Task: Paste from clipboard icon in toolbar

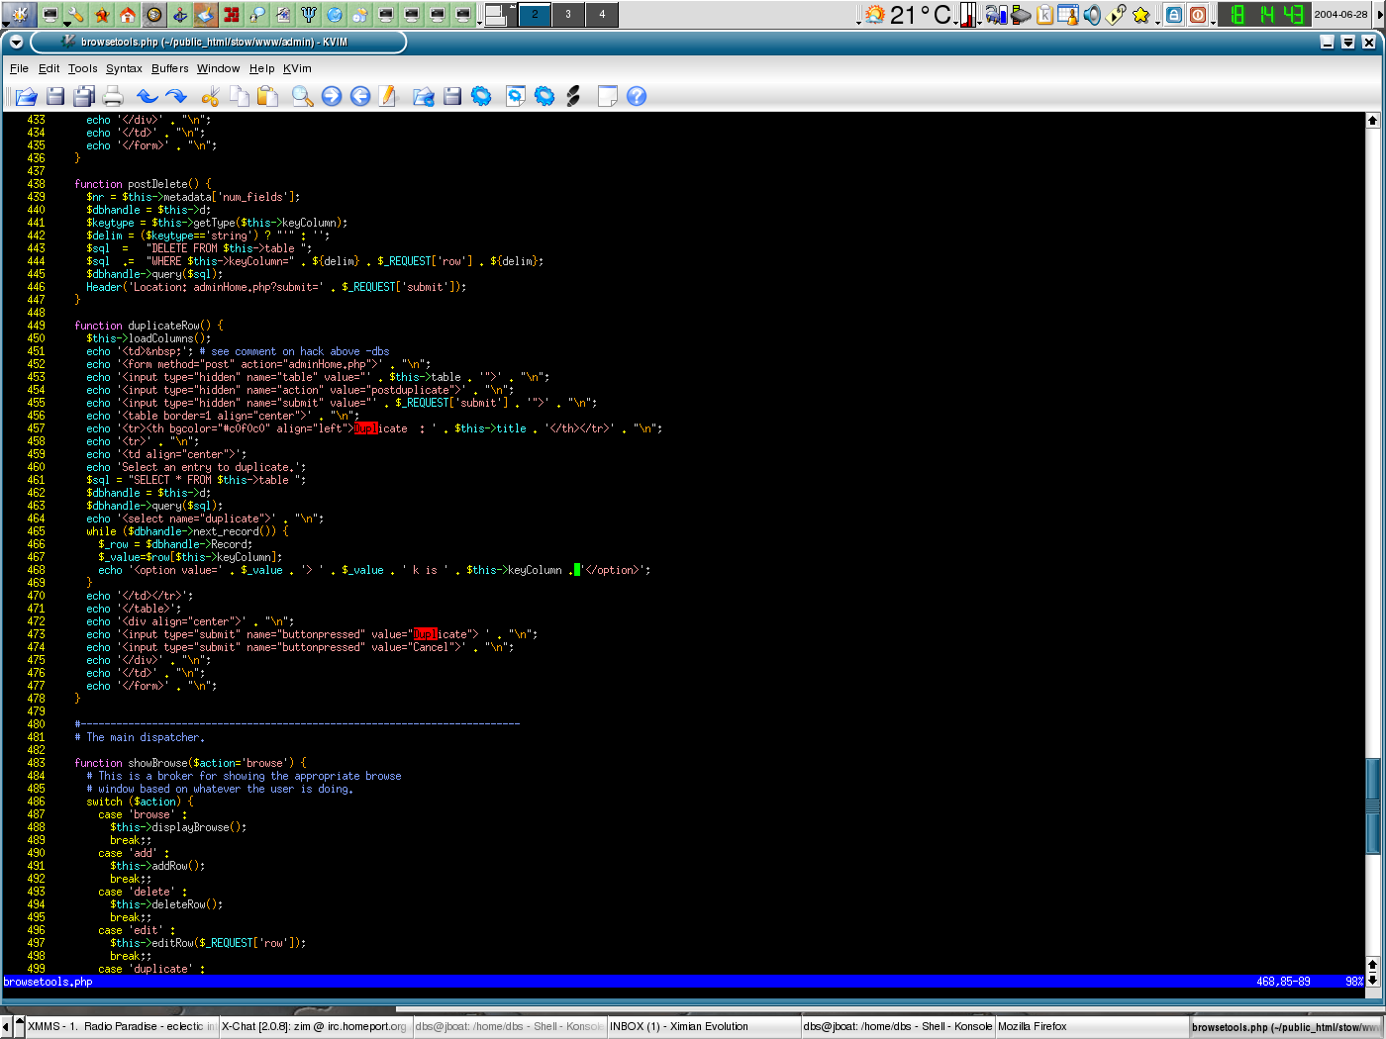Action: click(x=267, y=96)
